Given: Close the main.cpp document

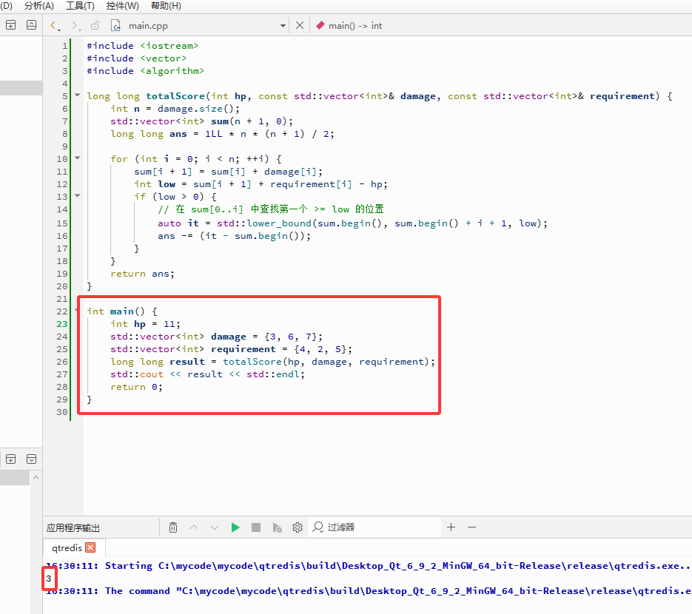Looking at the screenshot, I should [300, 26].
